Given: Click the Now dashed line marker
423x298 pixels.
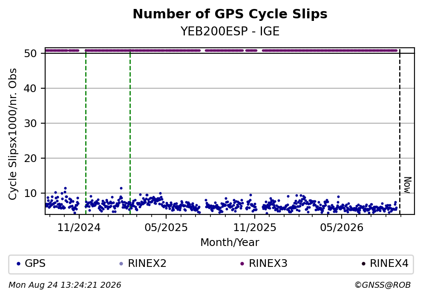Looking at the screenshot, I should click(400, 131).
